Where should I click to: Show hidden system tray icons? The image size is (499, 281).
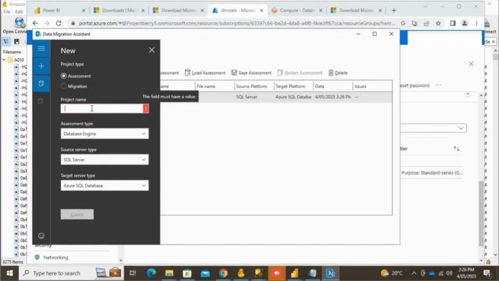coord(413,273)
